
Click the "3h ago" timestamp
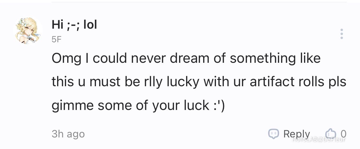68,134
